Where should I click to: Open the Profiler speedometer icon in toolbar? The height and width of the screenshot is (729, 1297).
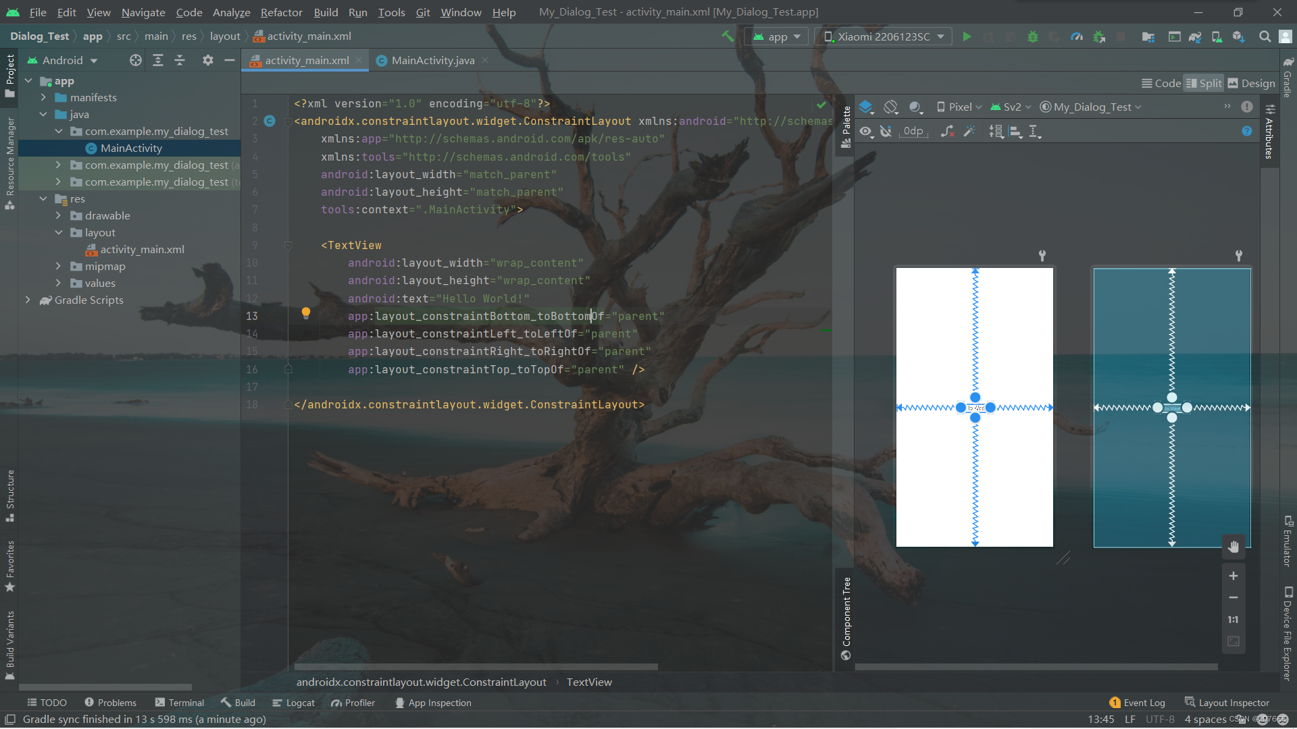(1077, 36)
